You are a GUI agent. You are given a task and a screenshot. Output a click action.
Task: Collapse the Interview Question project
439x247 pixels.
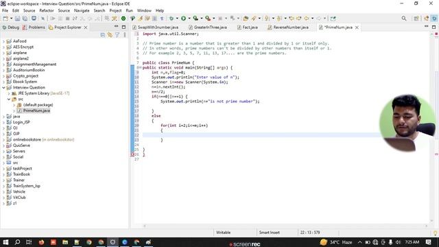point(3,88)
